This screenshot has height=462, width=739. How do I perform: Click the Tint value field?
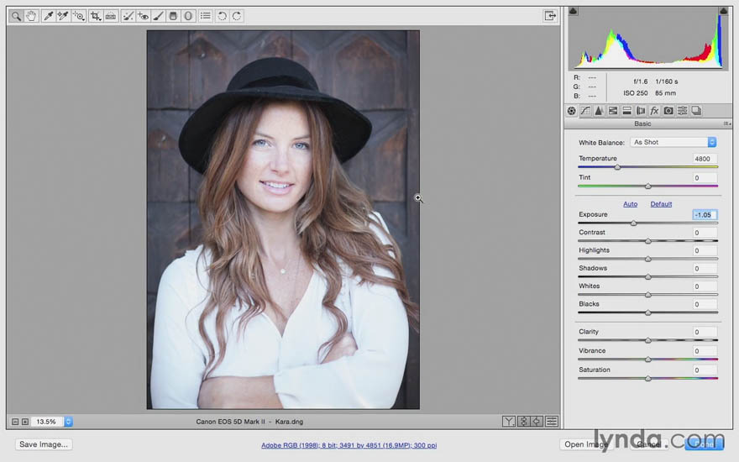pyautogui.click(x=705, y=178)
